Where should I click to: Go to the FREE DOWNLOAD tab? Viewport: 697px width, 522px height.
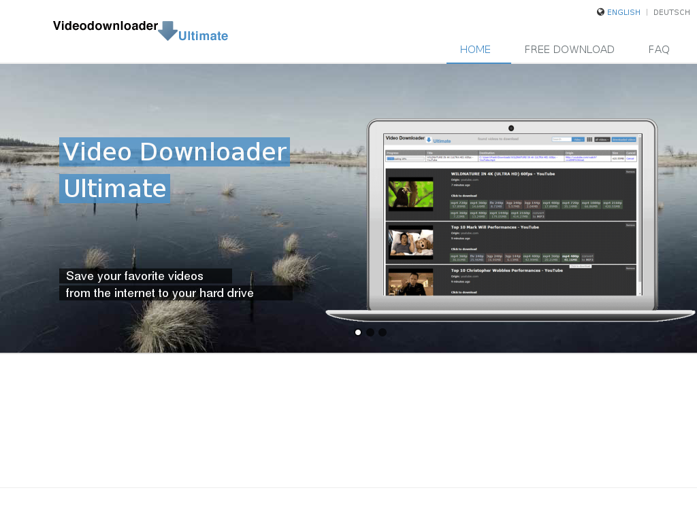[x=569, y=50]
